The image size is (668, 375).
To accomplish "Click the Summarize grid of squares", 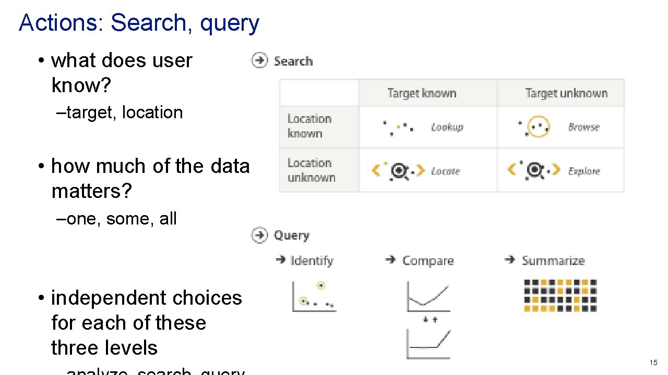I will pos(560,295).
